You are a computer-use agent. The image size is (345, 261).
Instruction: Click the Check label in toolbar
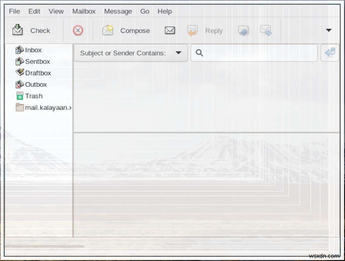pos(40,31)
